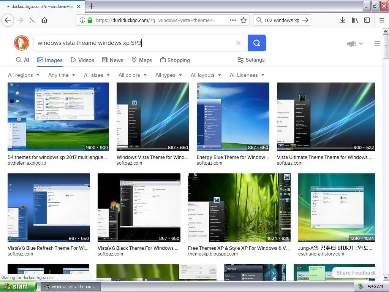Image resolution: width=389 pixels, height=292 pixels.
Task: Open 'Windows Vista Theme for Wind...' link
Action: tap(153, 157)
